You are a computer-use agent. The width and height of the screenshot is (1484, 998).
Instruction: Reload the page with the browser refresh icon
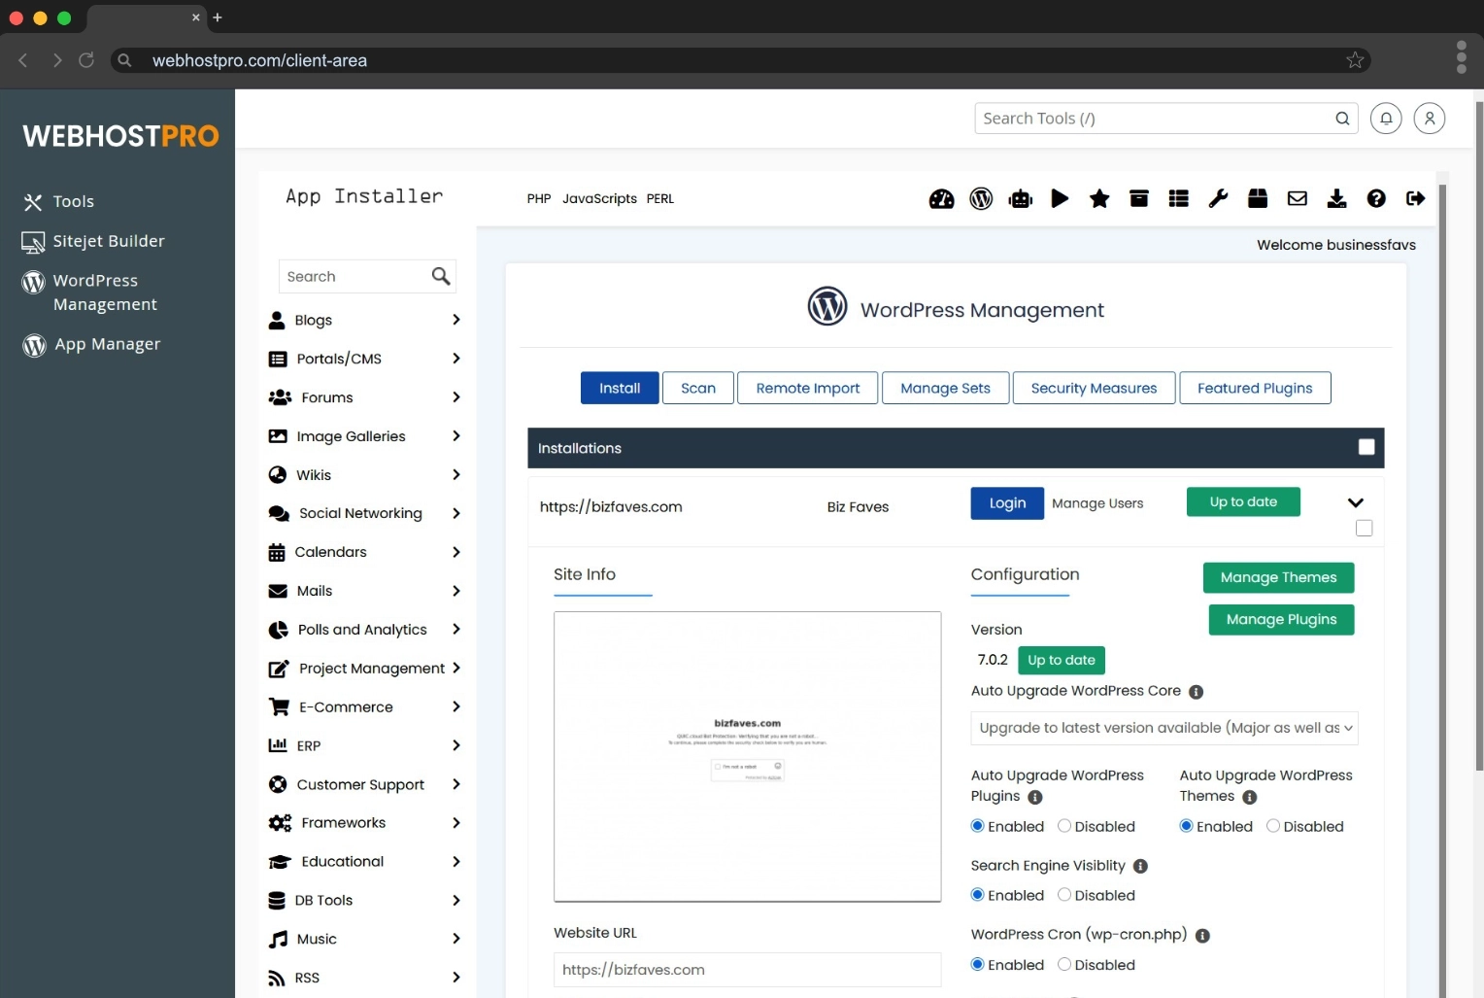click(x=86, y=60)
